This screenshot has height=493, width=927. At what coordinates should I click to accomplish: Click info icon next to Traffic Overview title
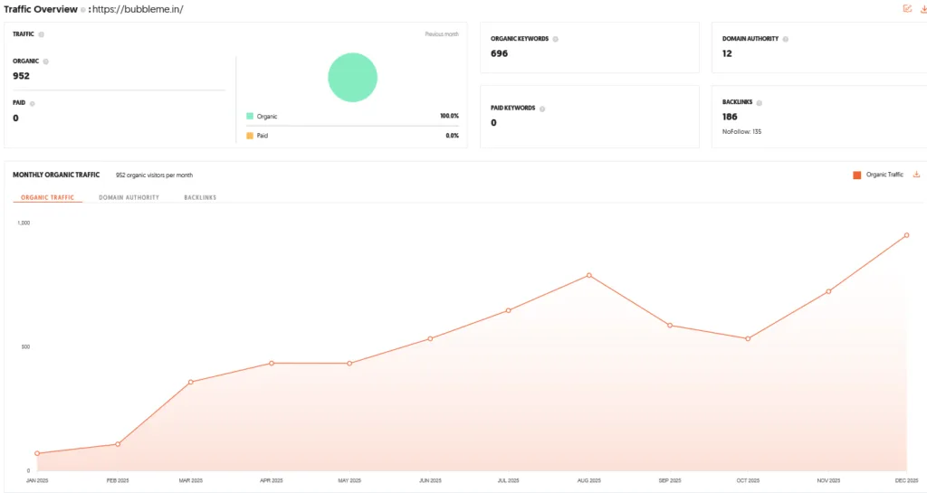pyautogui.click(x=83, y=9)
